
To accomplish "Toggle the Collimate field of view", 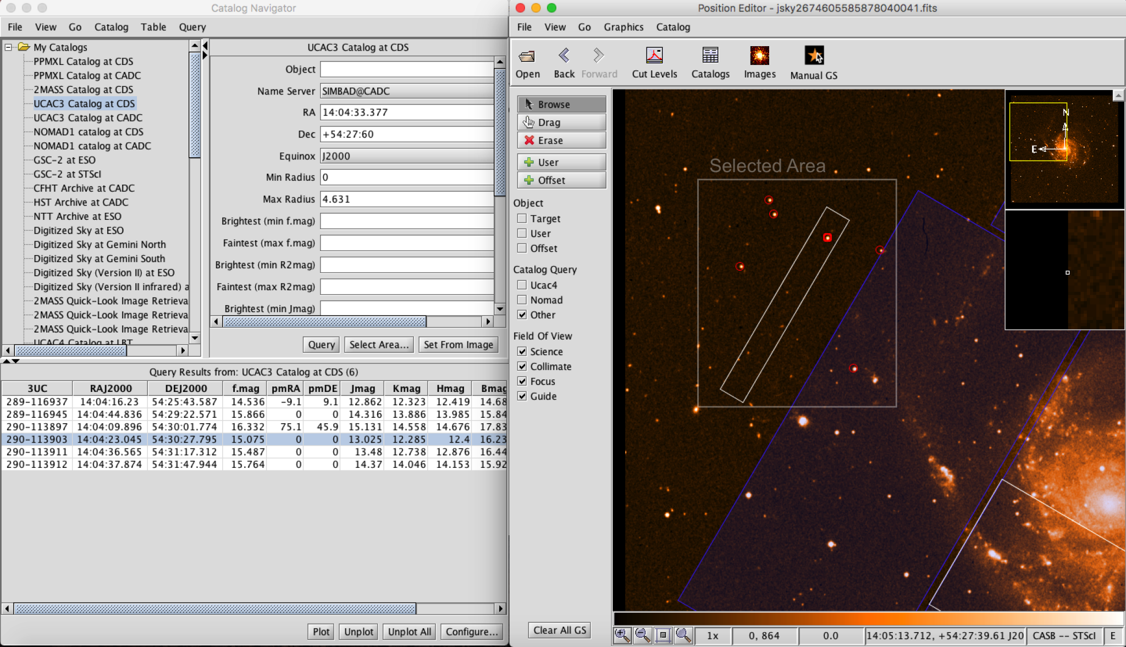I will pyautogui.click(x=522, y=366).
